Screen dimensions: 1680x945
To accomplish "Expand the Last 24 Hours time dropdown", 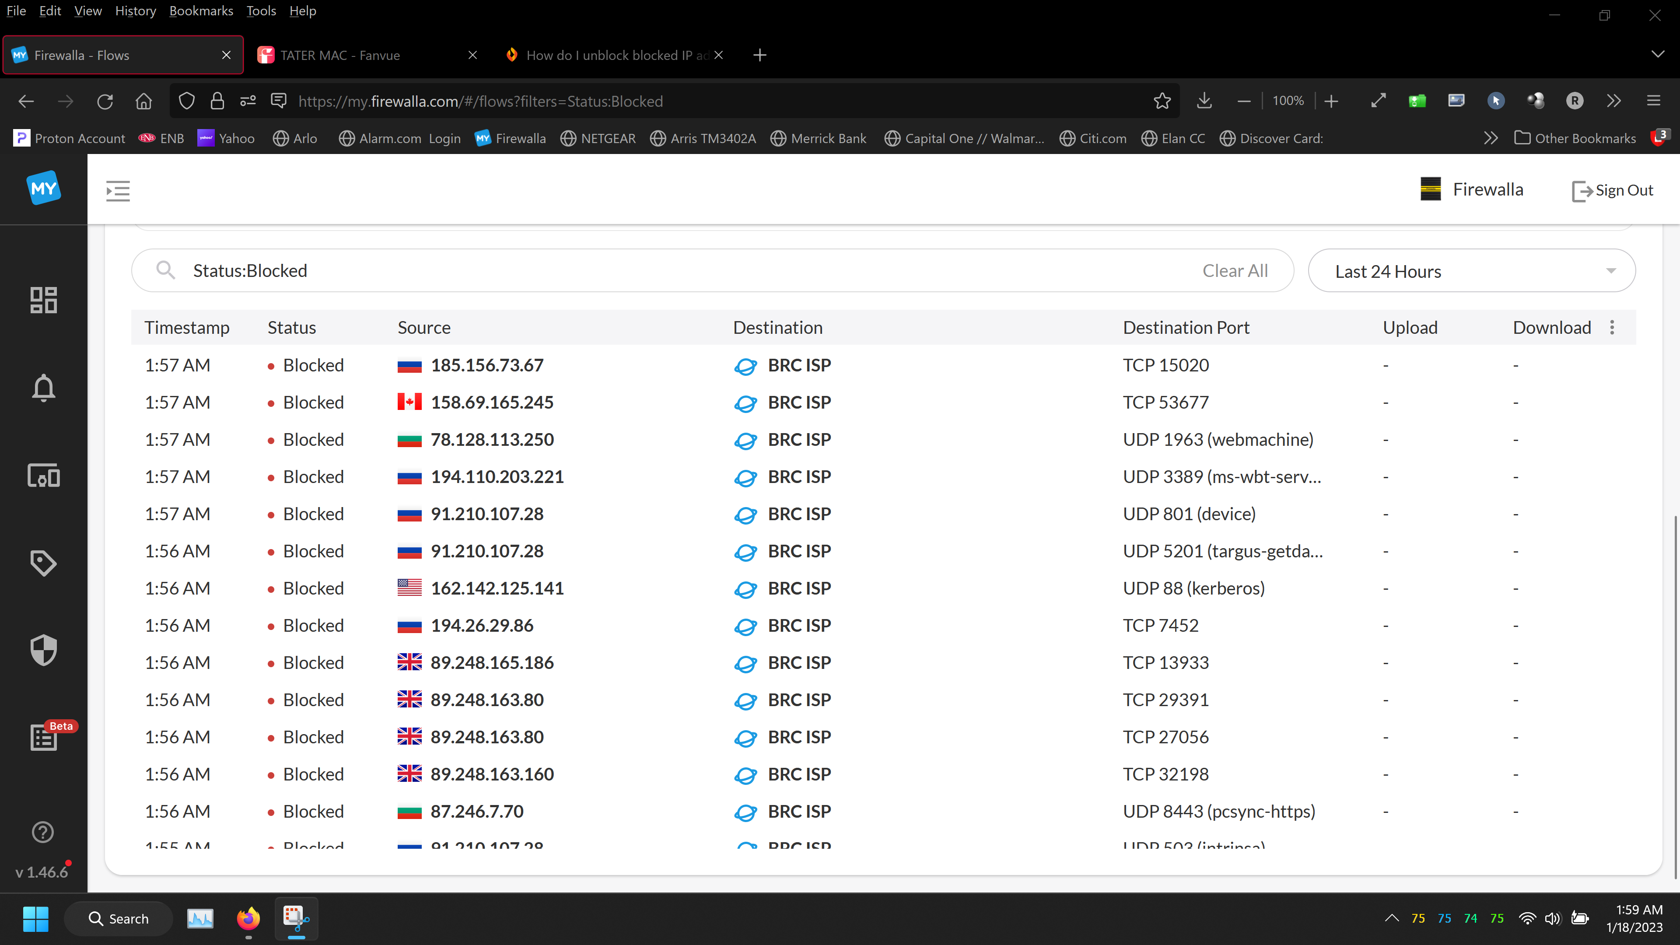I will tap(1471, 271).
